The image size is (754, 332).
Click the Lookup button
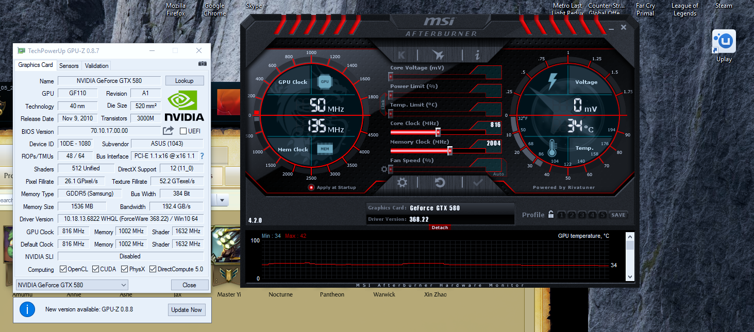pos(184,81)
